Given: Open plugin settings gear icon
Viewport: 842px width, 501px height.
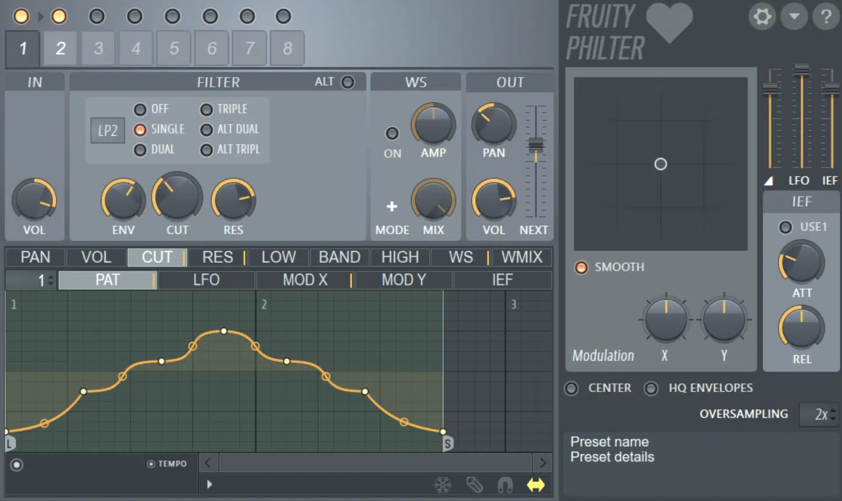Looking at the screenshot, I should pos(762,16).
